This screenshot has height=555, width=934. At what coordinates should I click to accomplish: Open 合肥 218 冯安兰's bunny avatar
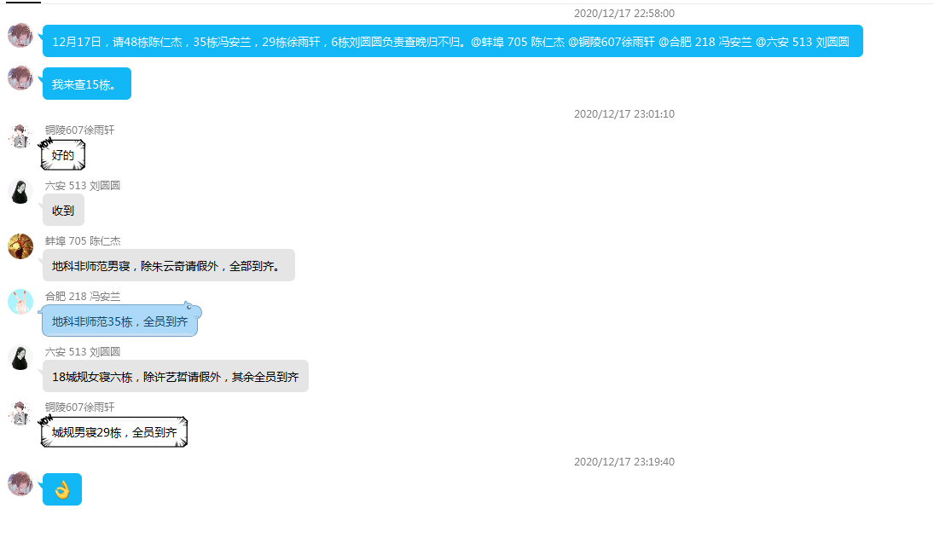coord(20,302)
